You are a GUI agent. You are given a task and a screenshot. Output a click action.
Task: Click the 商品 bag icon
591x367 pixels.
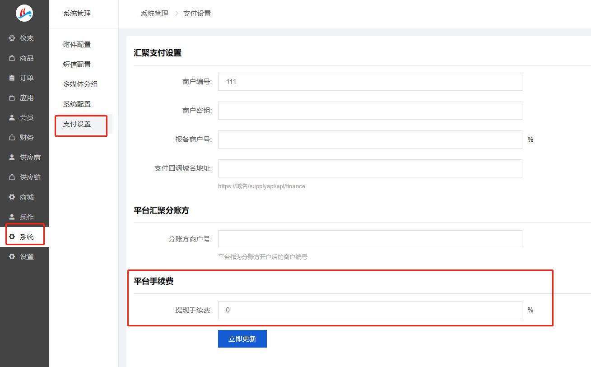click(12, 58)
